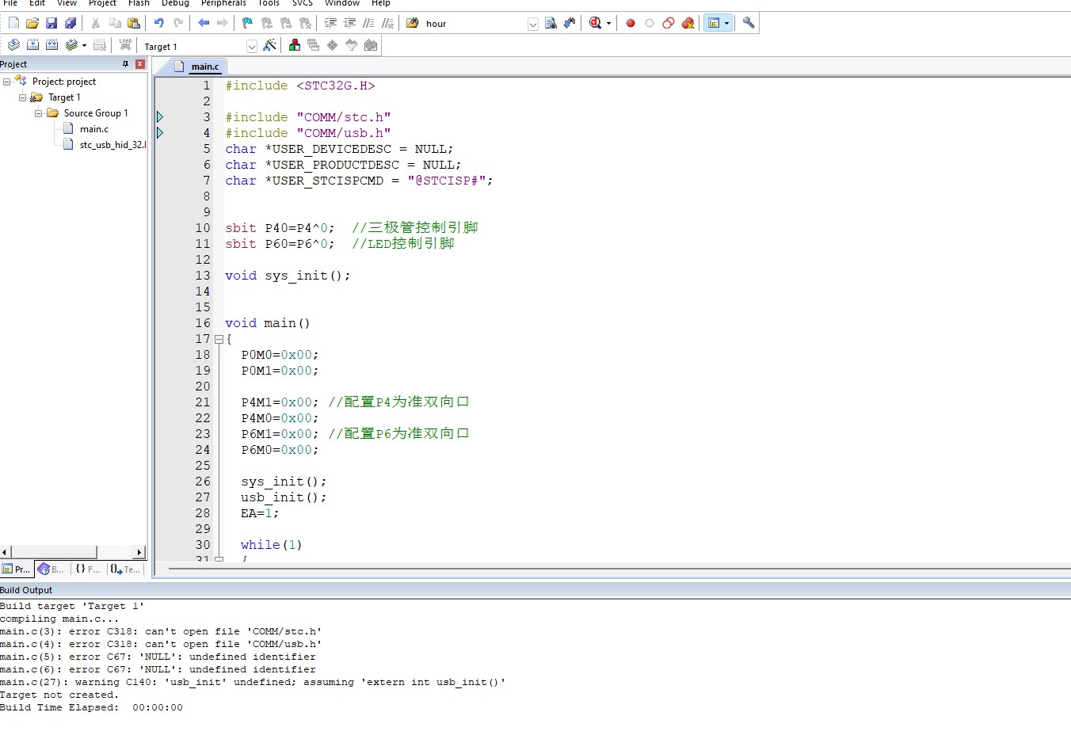Collapse the Project: project tree node
The height and width of the screenshot is (735, 1071).
pos(6,82)
